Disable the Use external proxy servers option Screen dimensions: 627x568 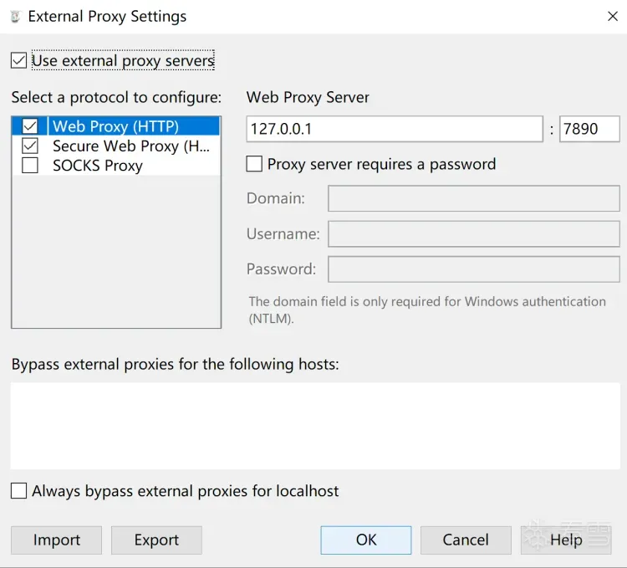(18, 60)
